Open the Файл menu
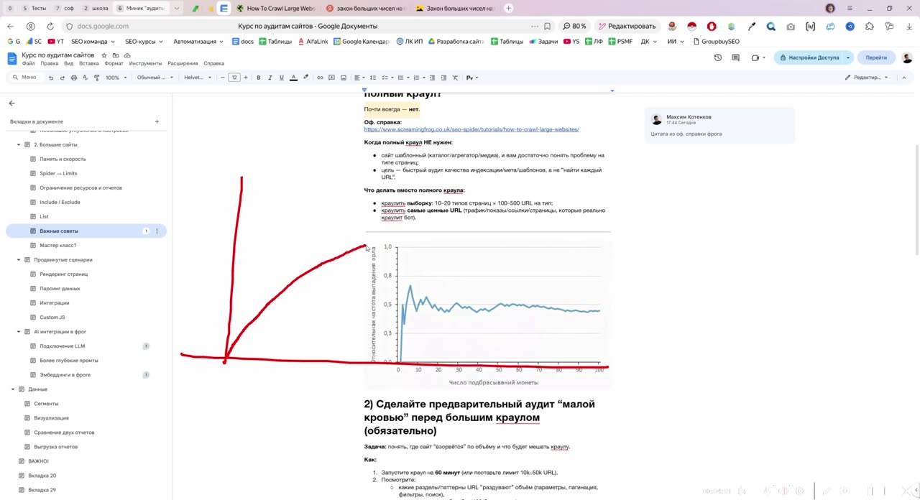This screenshot has height=500, width=920. [28, 63]
